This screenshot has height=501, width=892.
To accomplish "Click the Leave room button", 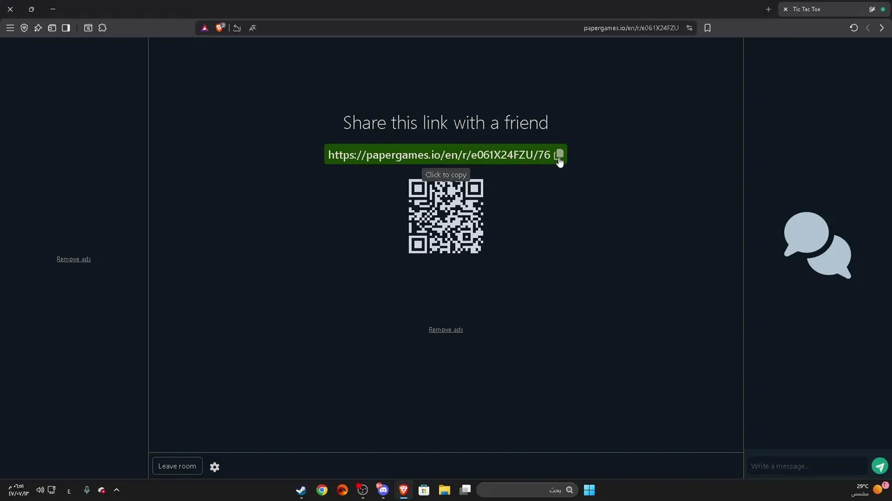I will 177,466.
